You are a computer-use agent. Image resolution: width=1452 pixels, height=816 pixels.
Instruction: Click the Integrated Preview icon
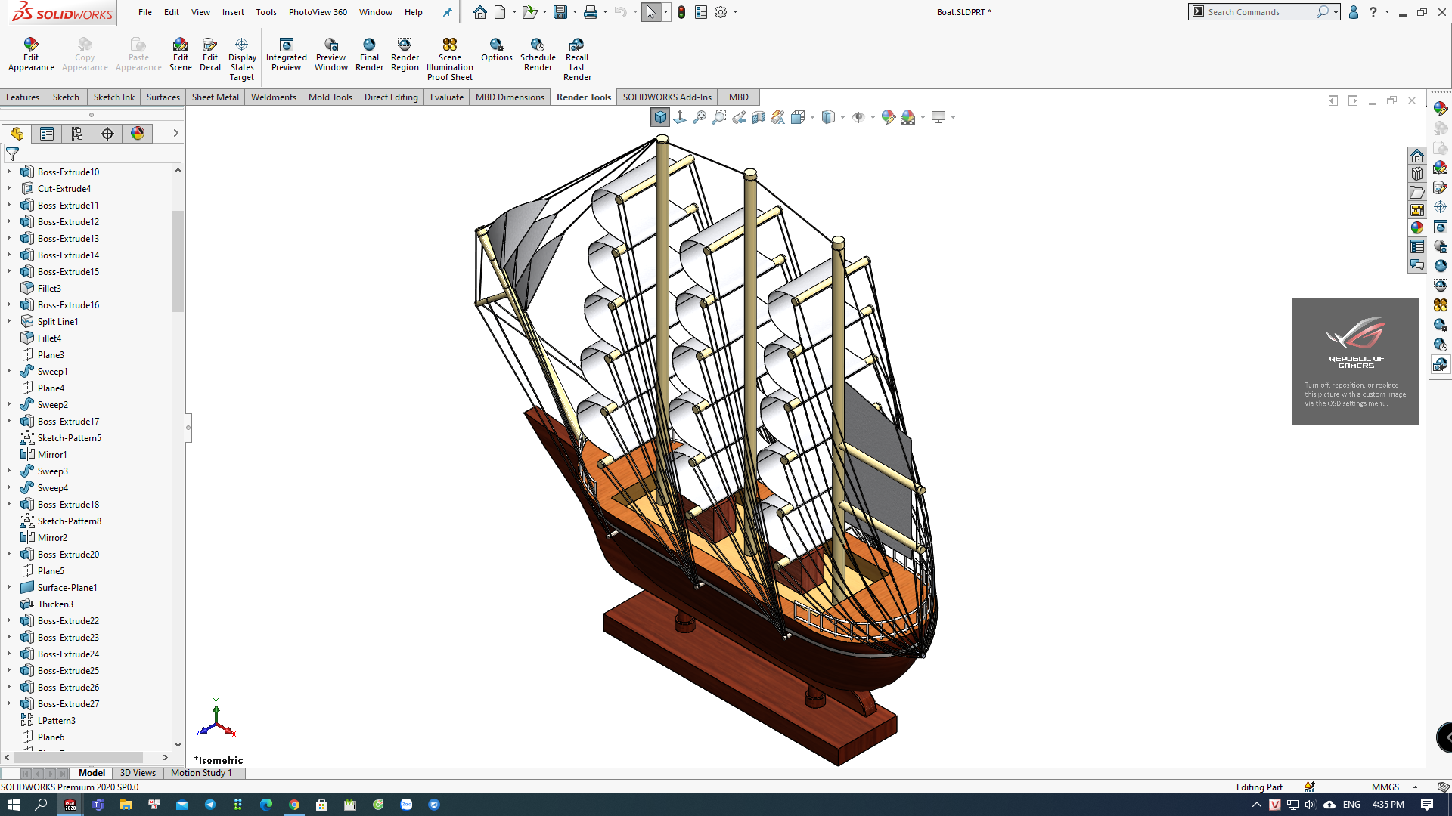point(286,45)
